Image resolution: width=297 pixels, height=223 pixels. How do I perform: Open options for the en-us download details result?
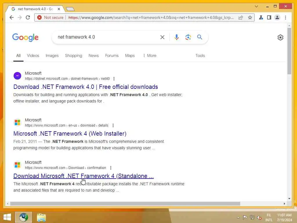pyautogui.click(x=113, y=125)
